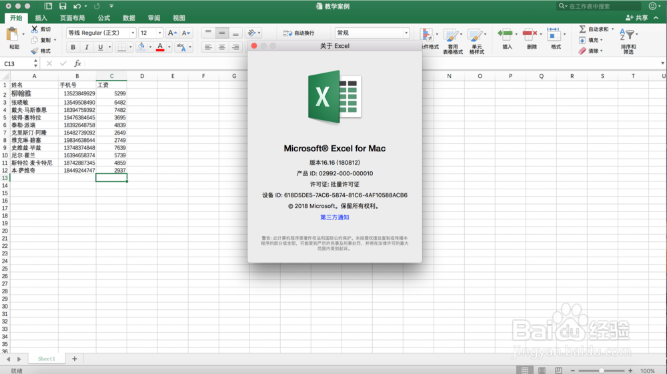Align text left
Image resolution: width=667 pixels, height=374 pixels.
208,47
